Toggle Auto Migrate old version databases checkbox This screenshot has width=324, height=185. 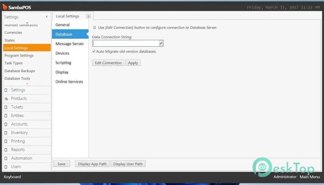[94, 51]
